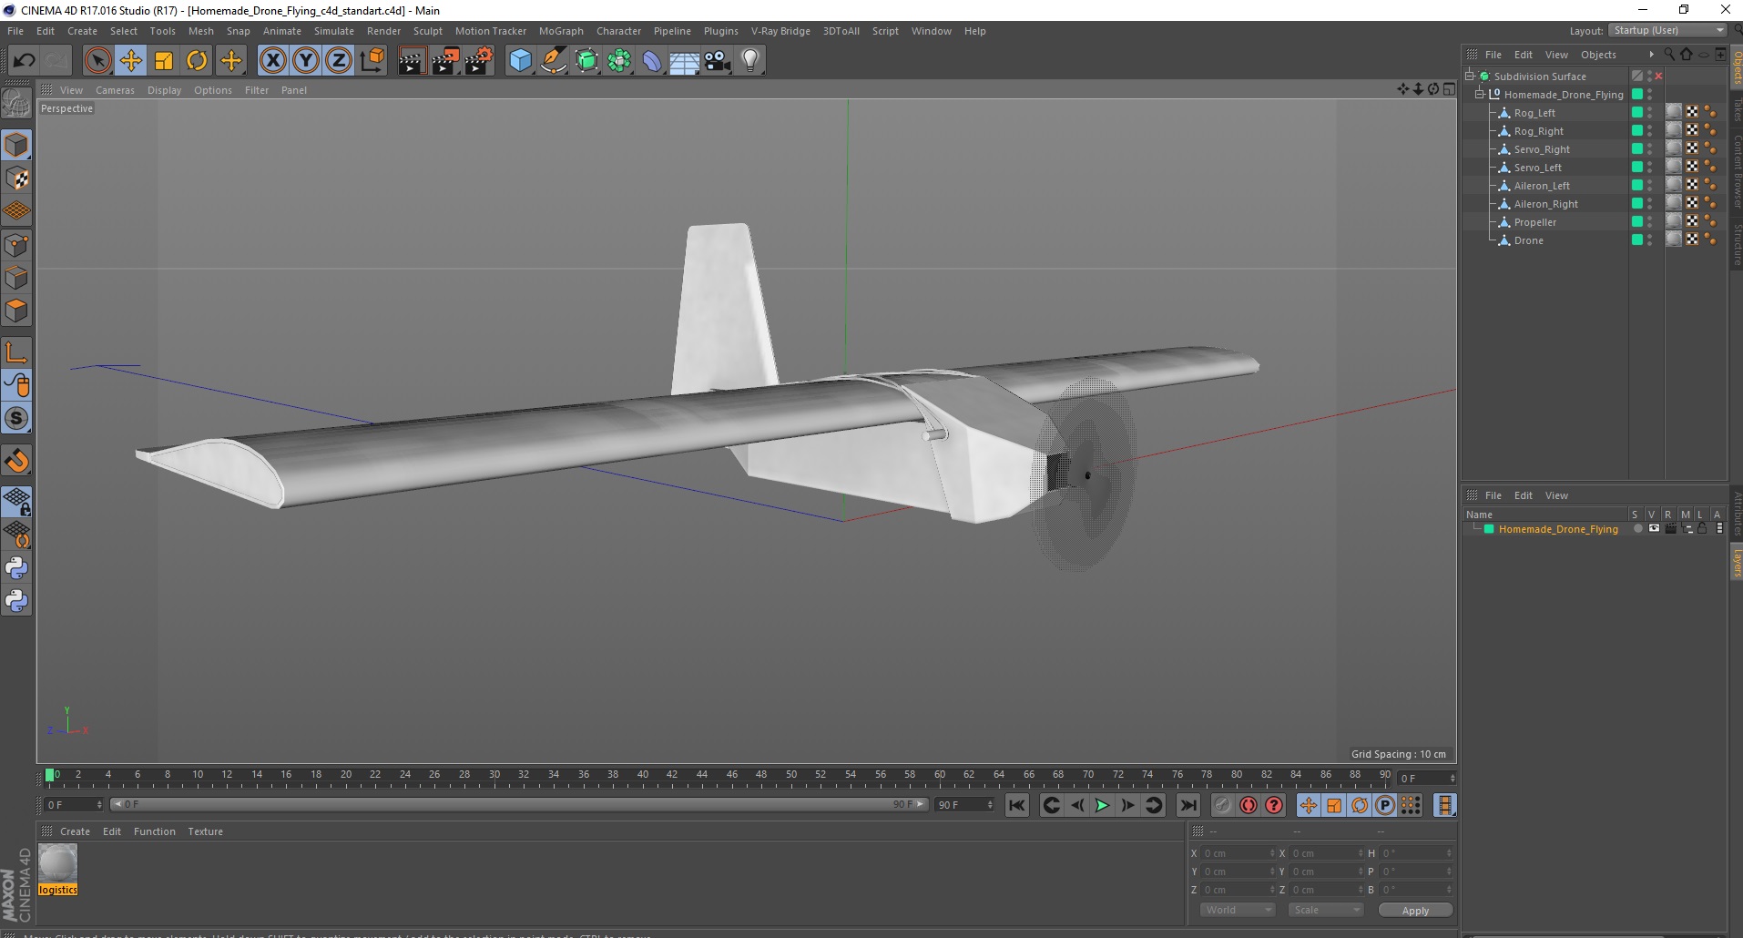The height and width of the screenshot is (938, 1743).
Task: Toggle layer lock for Homemade_Drone_Flying
Action: tap(1702, 529)
